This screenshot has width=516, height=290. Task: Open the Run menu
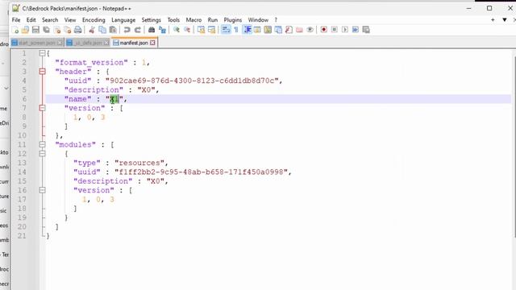pyautogui.click(x=213, y=20)
